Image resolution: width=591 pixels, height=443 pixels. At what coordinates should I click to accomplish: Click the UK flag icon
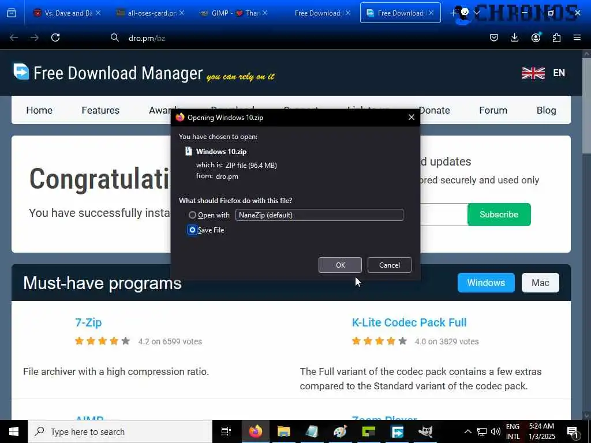(x=533, y=73)
